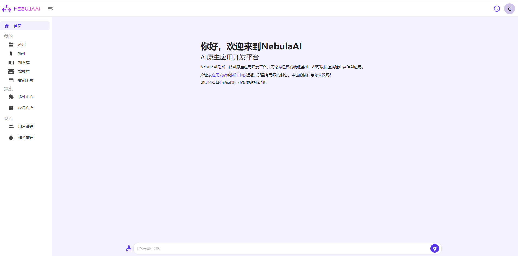Select the 插件 (Plugins) sidebar icon
This screenshot has height=256, width=518.
pyautogui.click(x=11, y=54)
